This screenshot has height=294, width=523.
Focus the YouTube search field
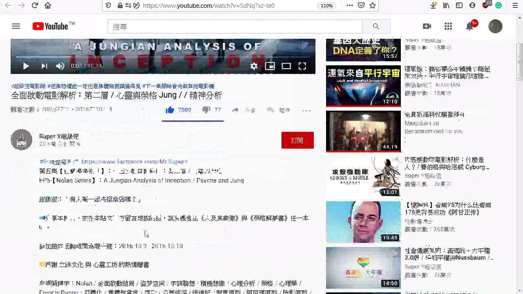(235, 27)
